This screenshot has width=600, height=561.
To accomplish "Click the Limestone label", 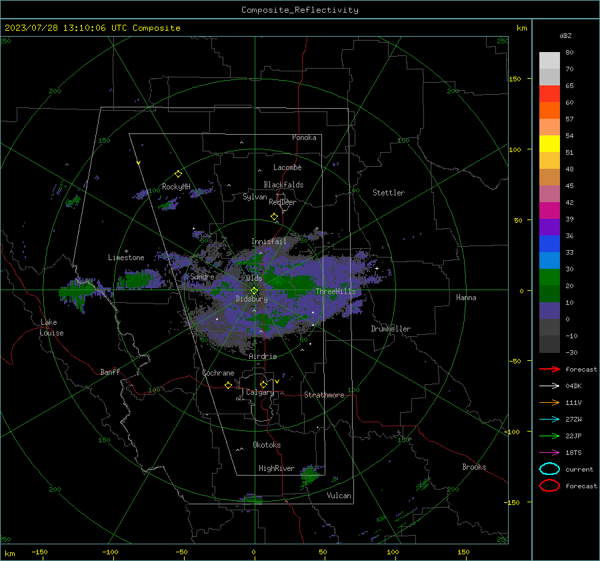I will pyautogui.click(x=126, y=257).
